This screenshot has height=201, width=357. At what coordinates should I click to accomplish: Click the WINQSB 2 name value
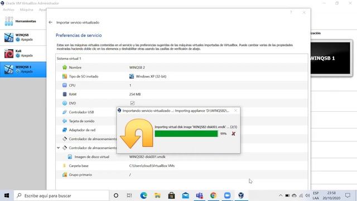point(137,68)
